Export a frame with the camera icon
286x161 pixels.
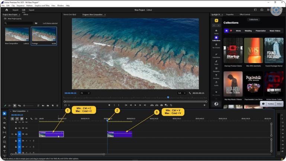(162, 105)
